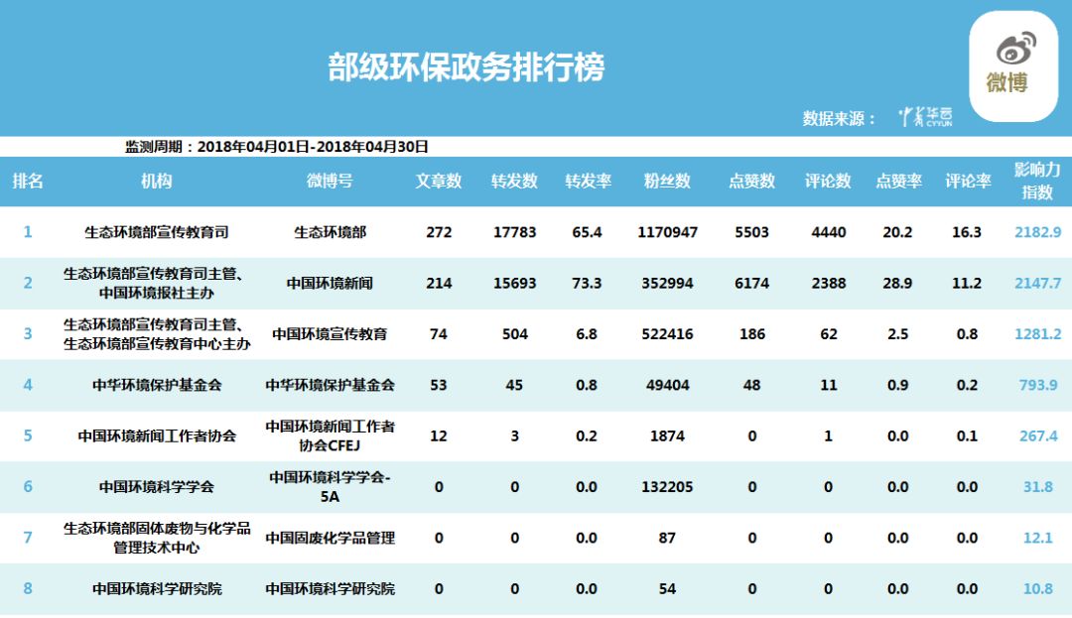Click the monitoring period date text
This screenshot has width=1072, height=618.
(277, 146)
